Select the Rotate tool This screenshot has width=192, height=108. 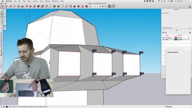click(x=34, y=6)
